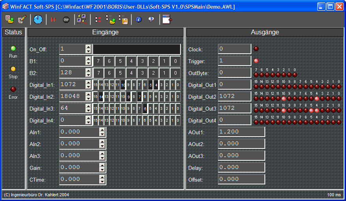Click bit 7 LED of OutByte

[256, 75]
